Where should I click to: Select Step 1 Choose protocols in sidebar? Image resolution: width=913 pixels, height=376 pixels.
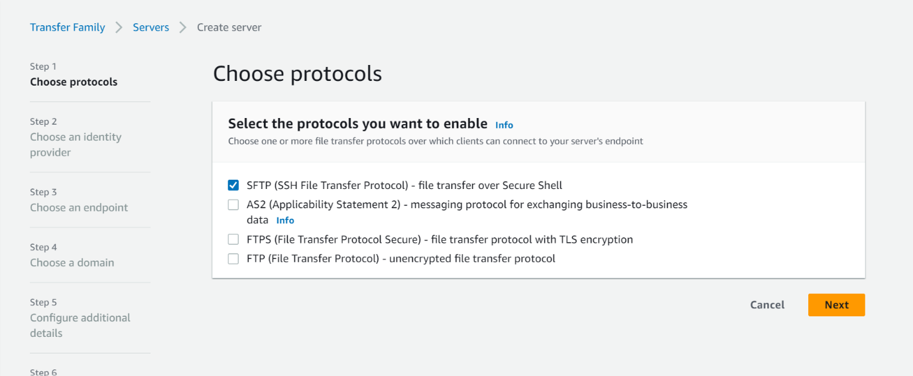click(x=74, y=82)
